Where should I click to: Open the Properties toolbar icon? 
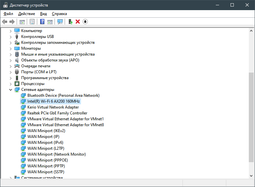[x=32, y=22]
